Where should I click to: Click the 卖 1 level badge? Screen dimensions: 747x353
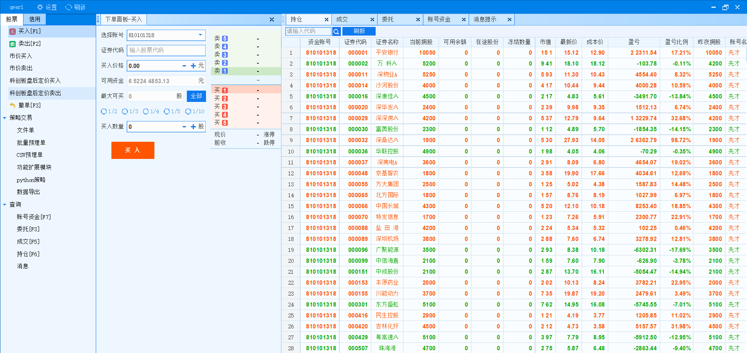[225, 71]
